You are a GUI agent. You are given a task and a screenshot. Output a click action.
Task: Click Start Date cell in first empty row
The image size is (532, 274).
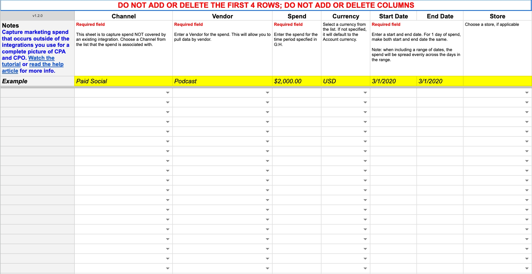pos(393,93)
